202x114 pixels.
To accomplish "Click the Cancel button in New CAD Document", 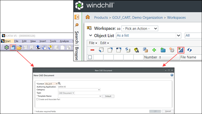I will (x=168, y=111).
